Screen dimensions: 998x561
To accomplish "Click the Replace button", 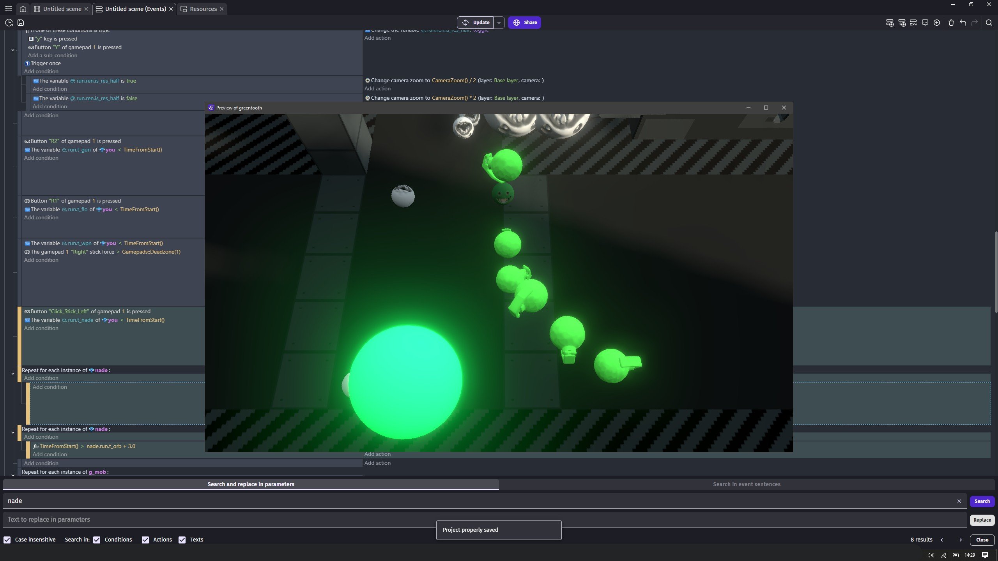I will pos(982,520).
